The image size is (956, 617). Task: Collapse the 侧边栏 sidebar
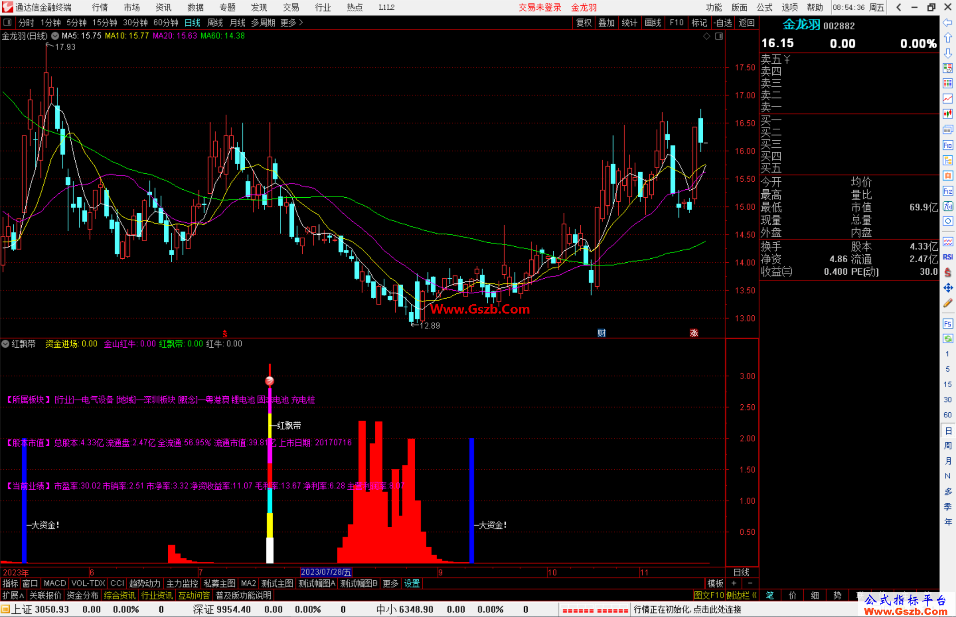click(x=742, y=595)
